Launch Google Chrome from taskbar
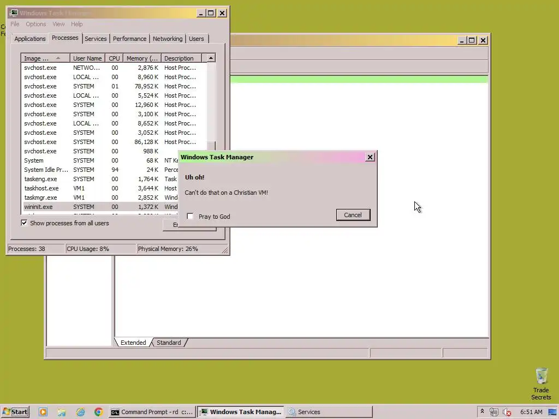The image size is (559, 419). click(x=99, y=412)
